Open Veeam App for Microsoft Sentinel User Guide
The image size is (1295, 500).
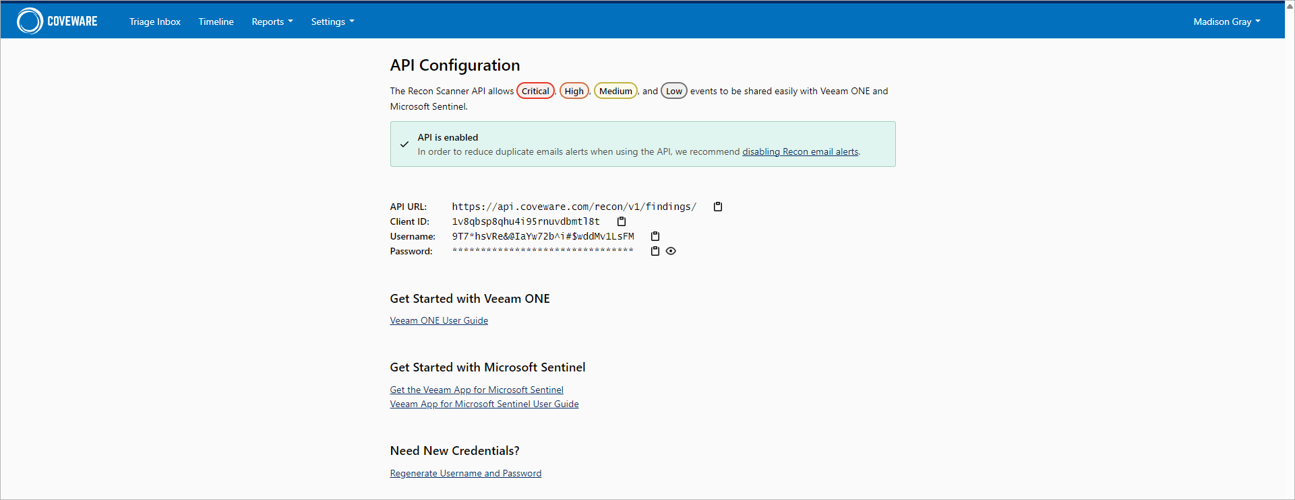pyautogui.click(x=484, y=404)
